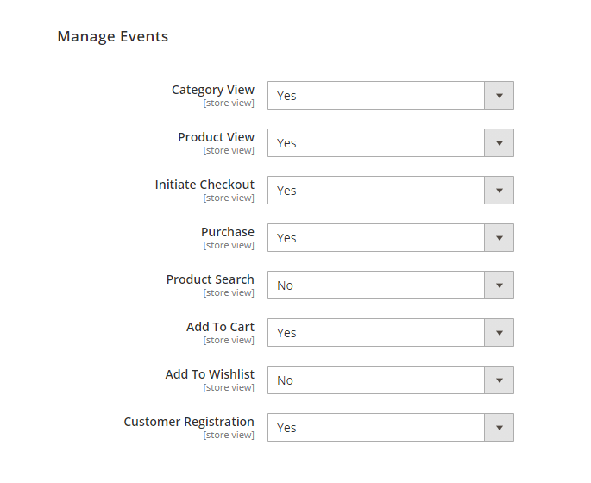Click the Product View dropdown arrow
The height and width of the screenshot is (483, 591).
click(499, 143)
